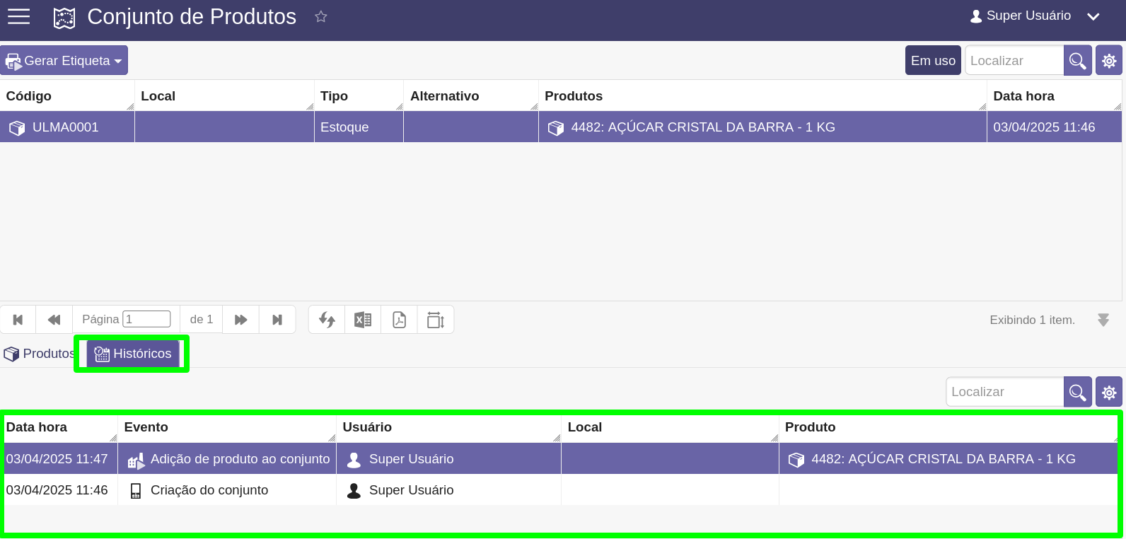Click the column layout icon in pager
Viewport: 1126px width, 539px height.
coord(436,320)
